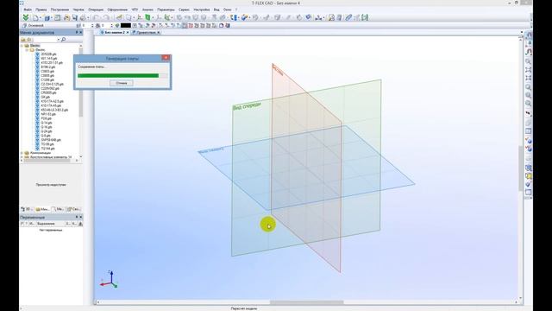The width and height of the screenshot is (552, 311).
Task: Click the green double-arrow icon in the main toolbar
Action: pos(26,17)
